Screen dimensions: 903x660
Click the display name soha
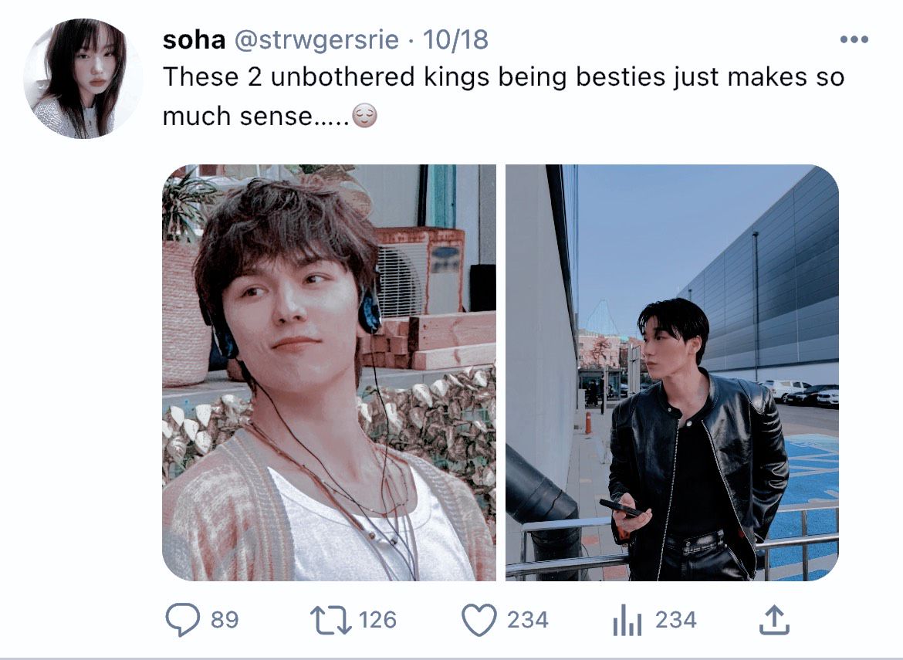[x=194, y=39]
